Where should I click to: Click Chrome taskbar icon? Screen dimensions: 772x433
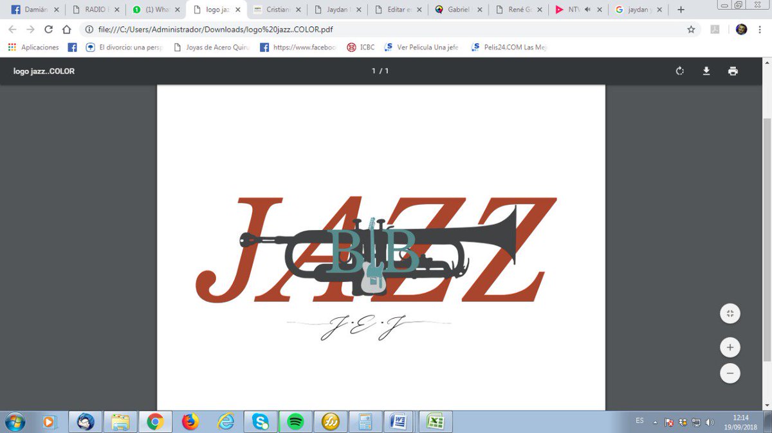point(155,422)
